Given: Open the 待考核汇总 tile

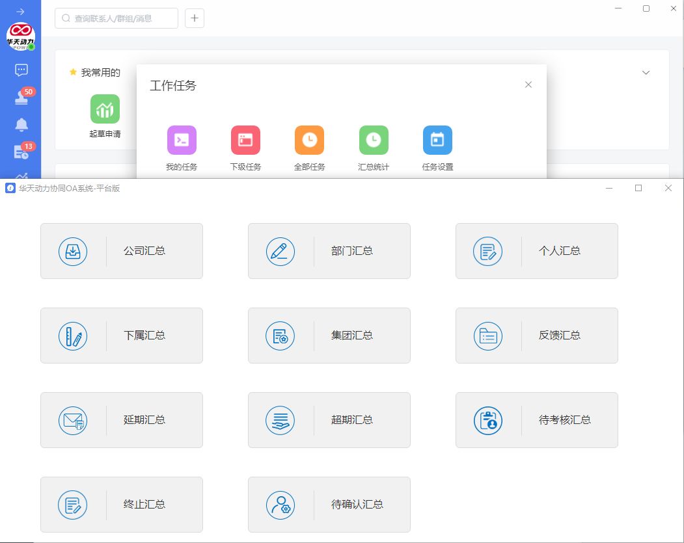Looking at the screenshot, I should [x=537, y=420].
